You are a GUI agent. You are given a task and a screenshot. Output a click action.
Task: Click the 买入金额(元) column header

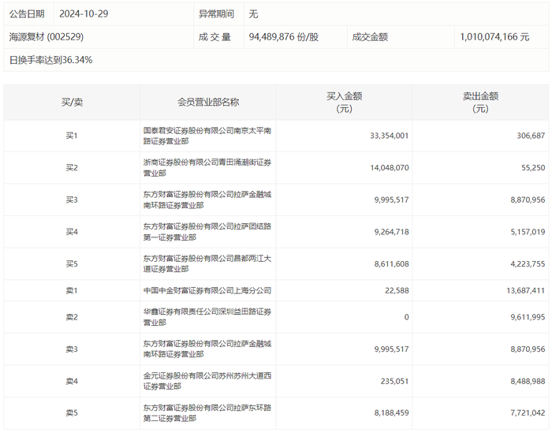coord(345,102)
